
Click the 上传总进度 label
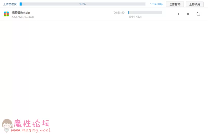coord(10,4)
